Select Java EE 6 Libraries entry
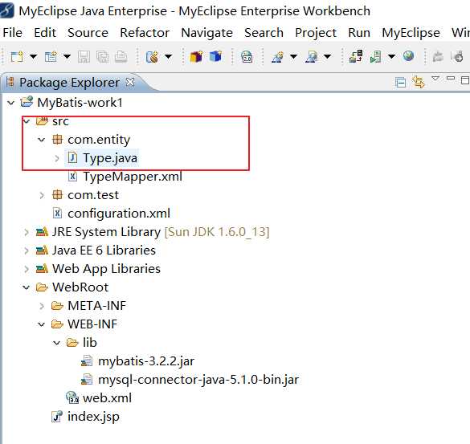The width and height of the screenshot is (470, 444). click(104, 251)
